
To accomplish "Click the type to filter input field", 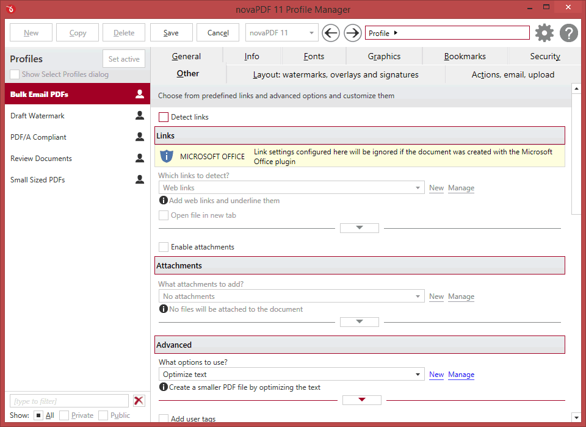I will (x=69, y=401).
